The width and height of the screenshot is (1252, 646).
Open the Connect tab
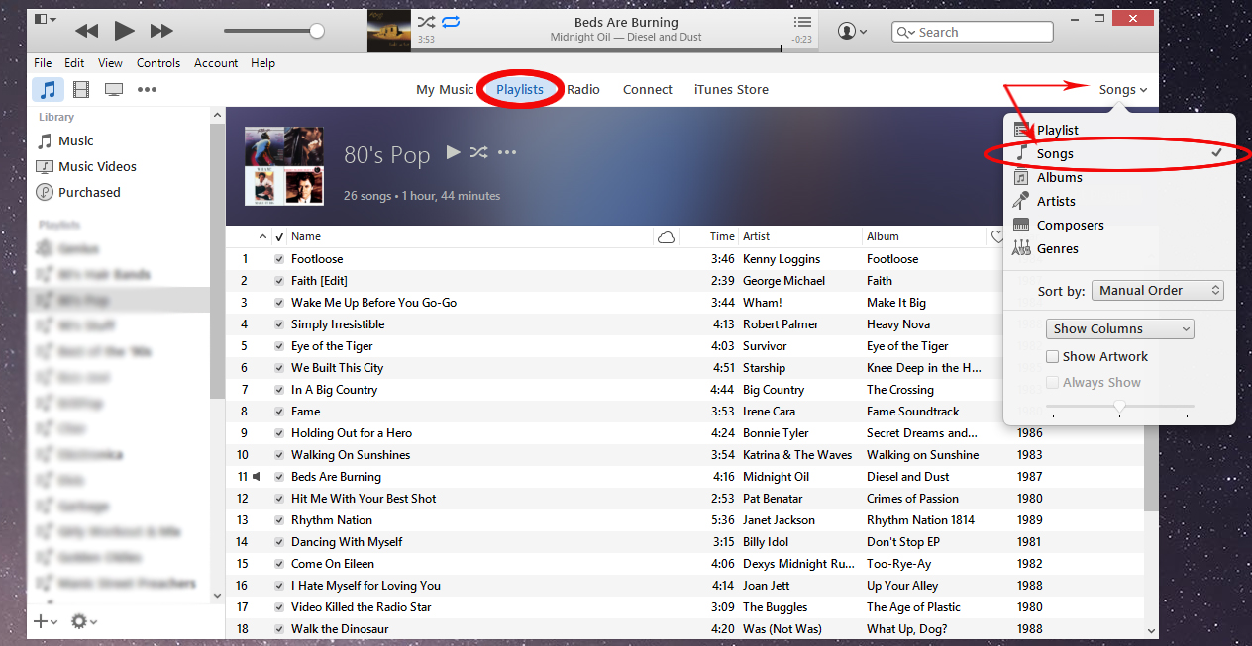tap(648, 89)
